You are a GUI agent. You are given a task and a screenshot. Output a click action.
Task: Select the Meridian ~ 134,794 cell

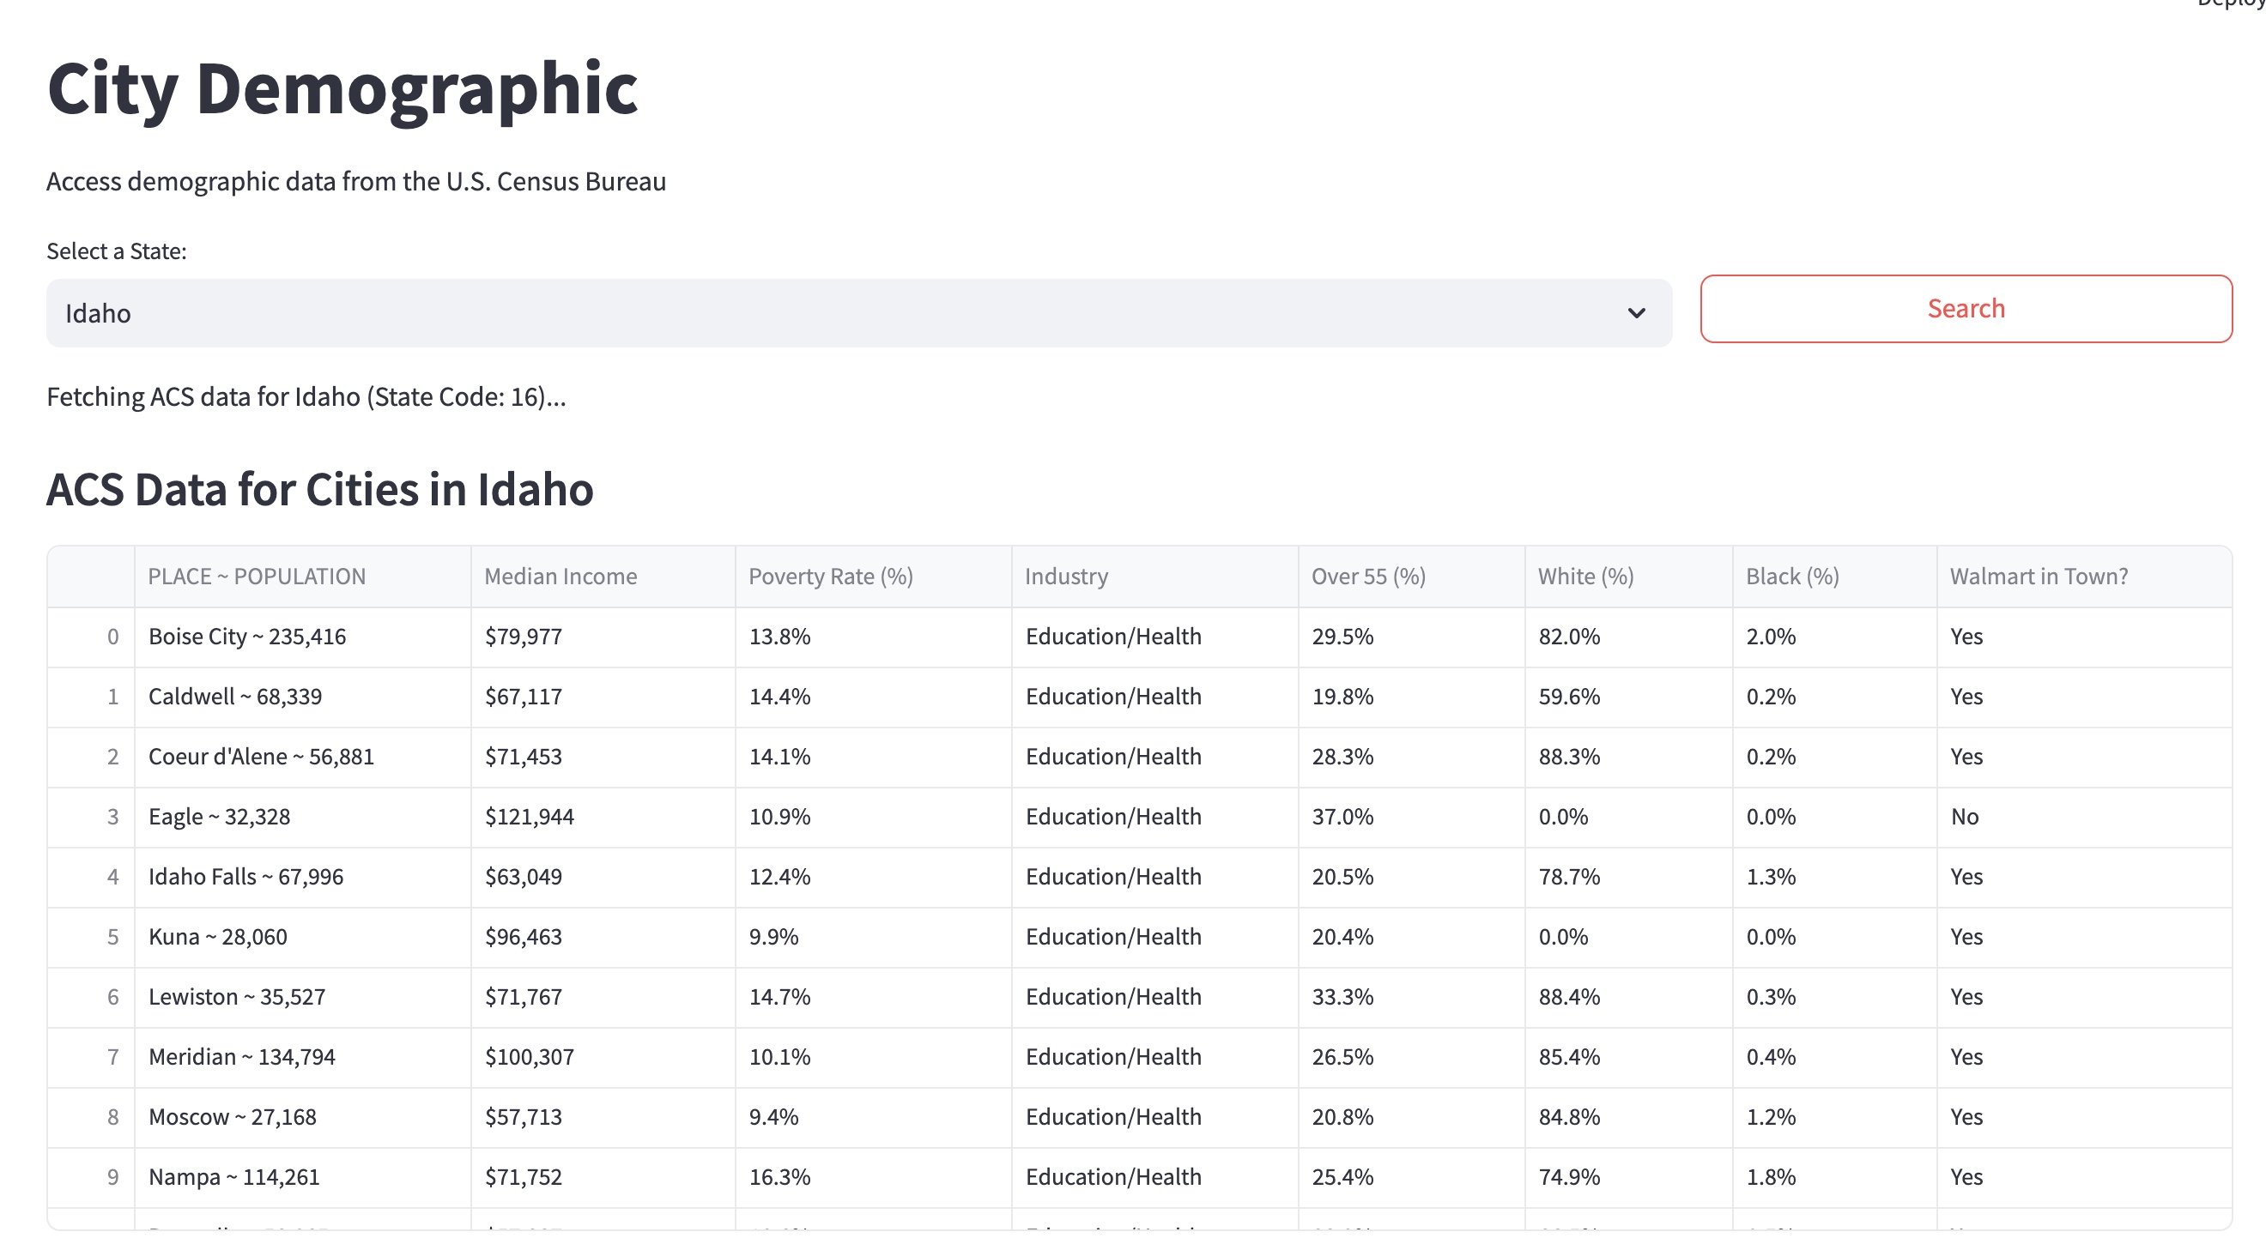303,1057
